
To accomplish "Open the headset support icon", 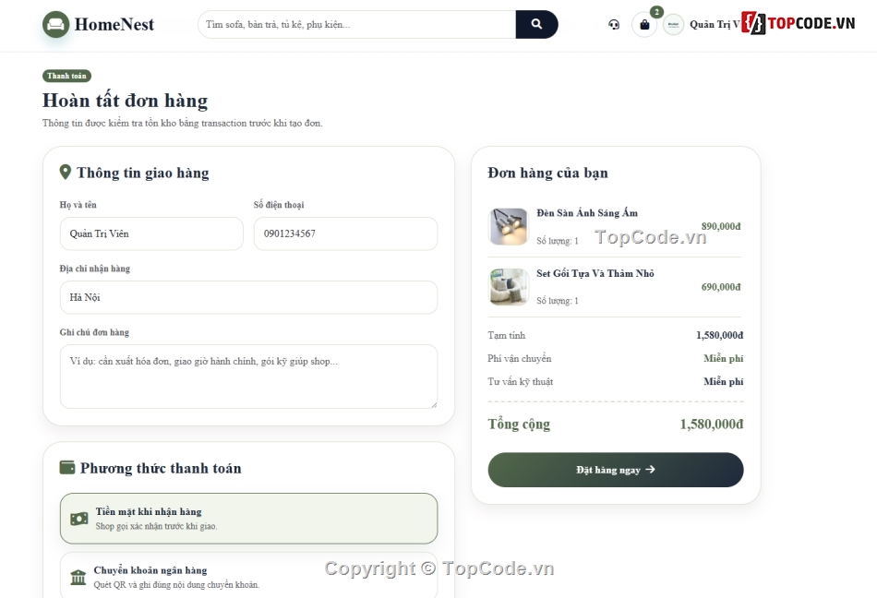I will (x=614, y=25).
